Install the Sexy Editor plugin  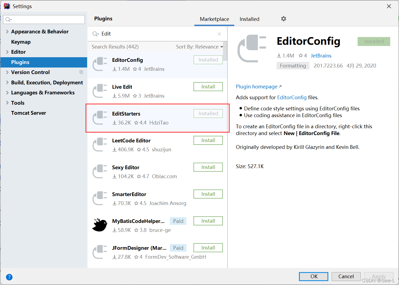tap(208, 167)
